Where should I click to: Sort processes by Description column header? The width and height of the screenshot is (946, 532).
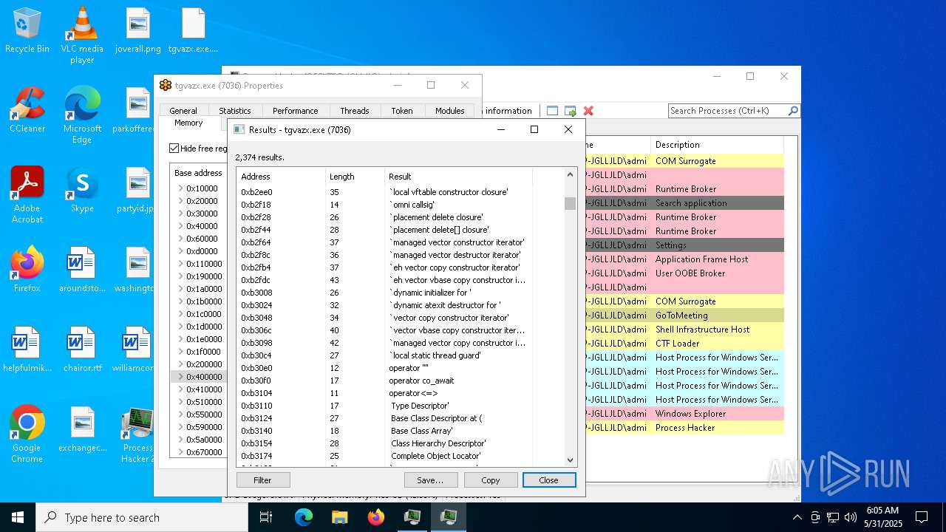(x=717, y=145)
